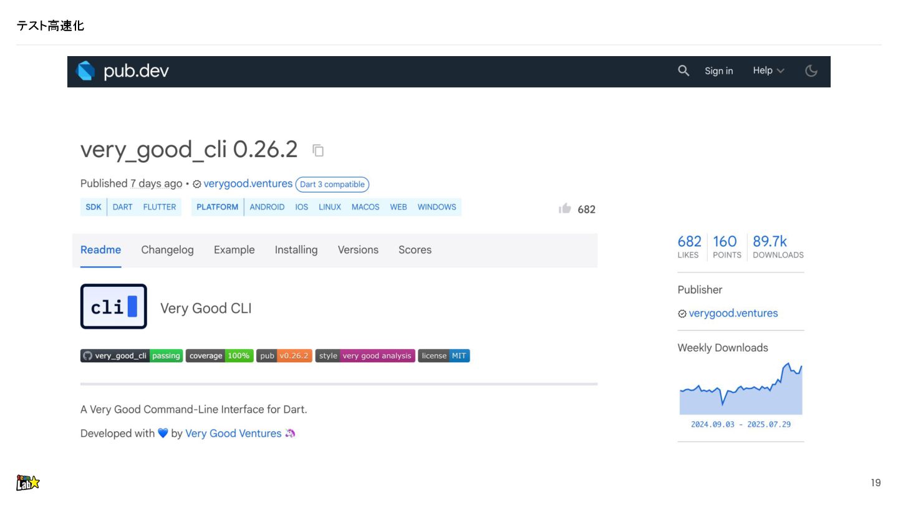The width and height of the screenshot is (898, 505).
Task: Click the SDK tag label
Action: point(94,207)
